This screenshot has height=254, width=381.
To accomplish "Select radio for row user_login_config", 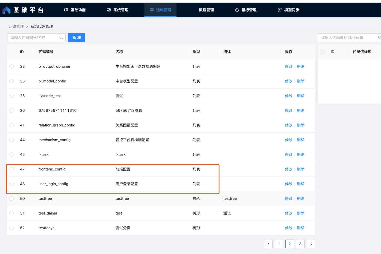I will (11, 184).
